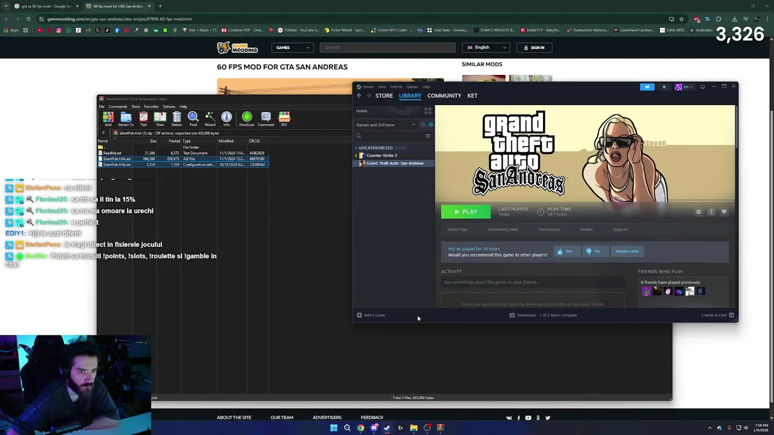Toggle the recent activity clock filter in Steam
This screenshot has width=774, height=435.
click(x=423, y=125)
